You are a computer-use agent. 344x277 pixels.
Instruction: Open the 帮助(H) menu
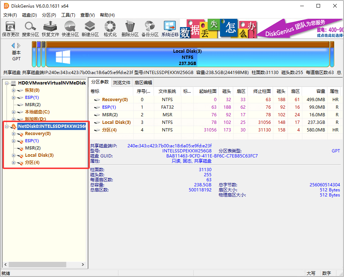107,15
